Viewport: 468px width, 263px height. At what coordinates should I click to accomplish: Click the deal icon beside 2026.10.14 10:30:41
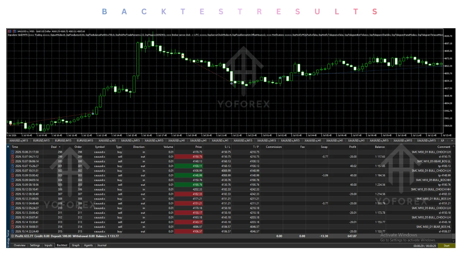(13, 222)
